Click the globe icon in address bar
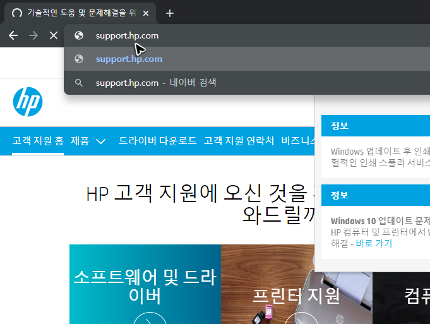This screenshot has width=430, height=324. click(x=79, y=35)
